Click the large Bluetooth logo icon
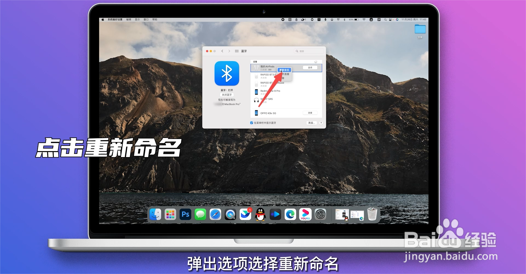The height and width of the screenshot is (274, 526). click(227, 73)
